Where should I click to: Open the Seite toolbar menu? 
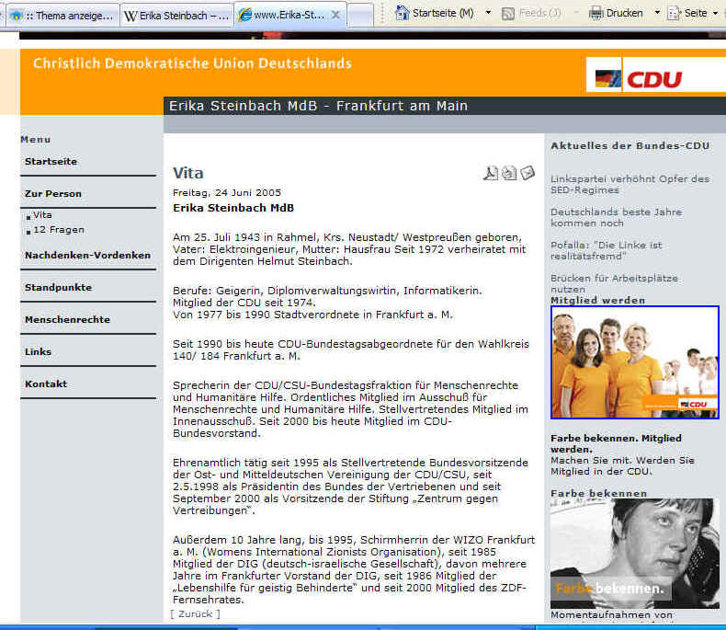click(689, 13)
